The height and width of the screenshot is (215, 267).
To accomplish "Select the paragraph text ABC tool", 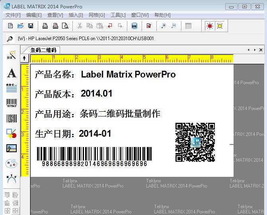I will pos(12,88).
